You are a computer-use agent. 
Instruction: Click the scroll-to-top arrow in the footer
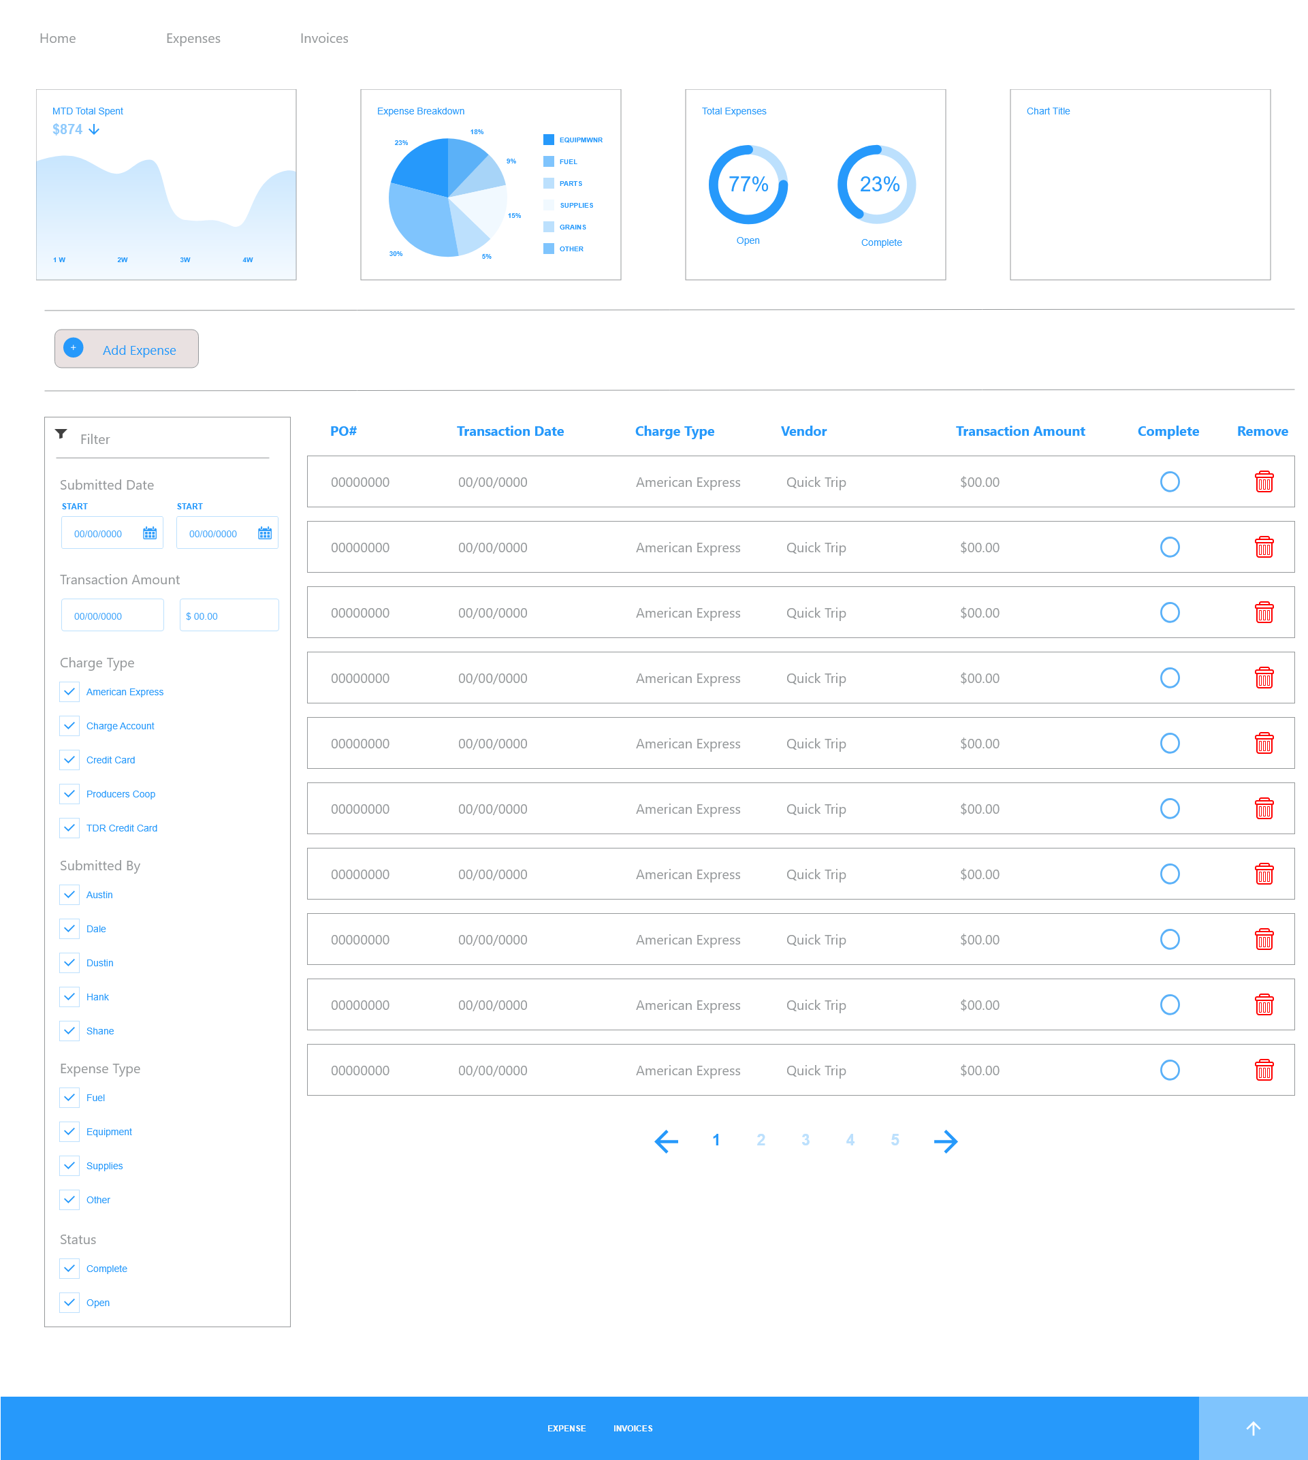tap(1253, 1427)
